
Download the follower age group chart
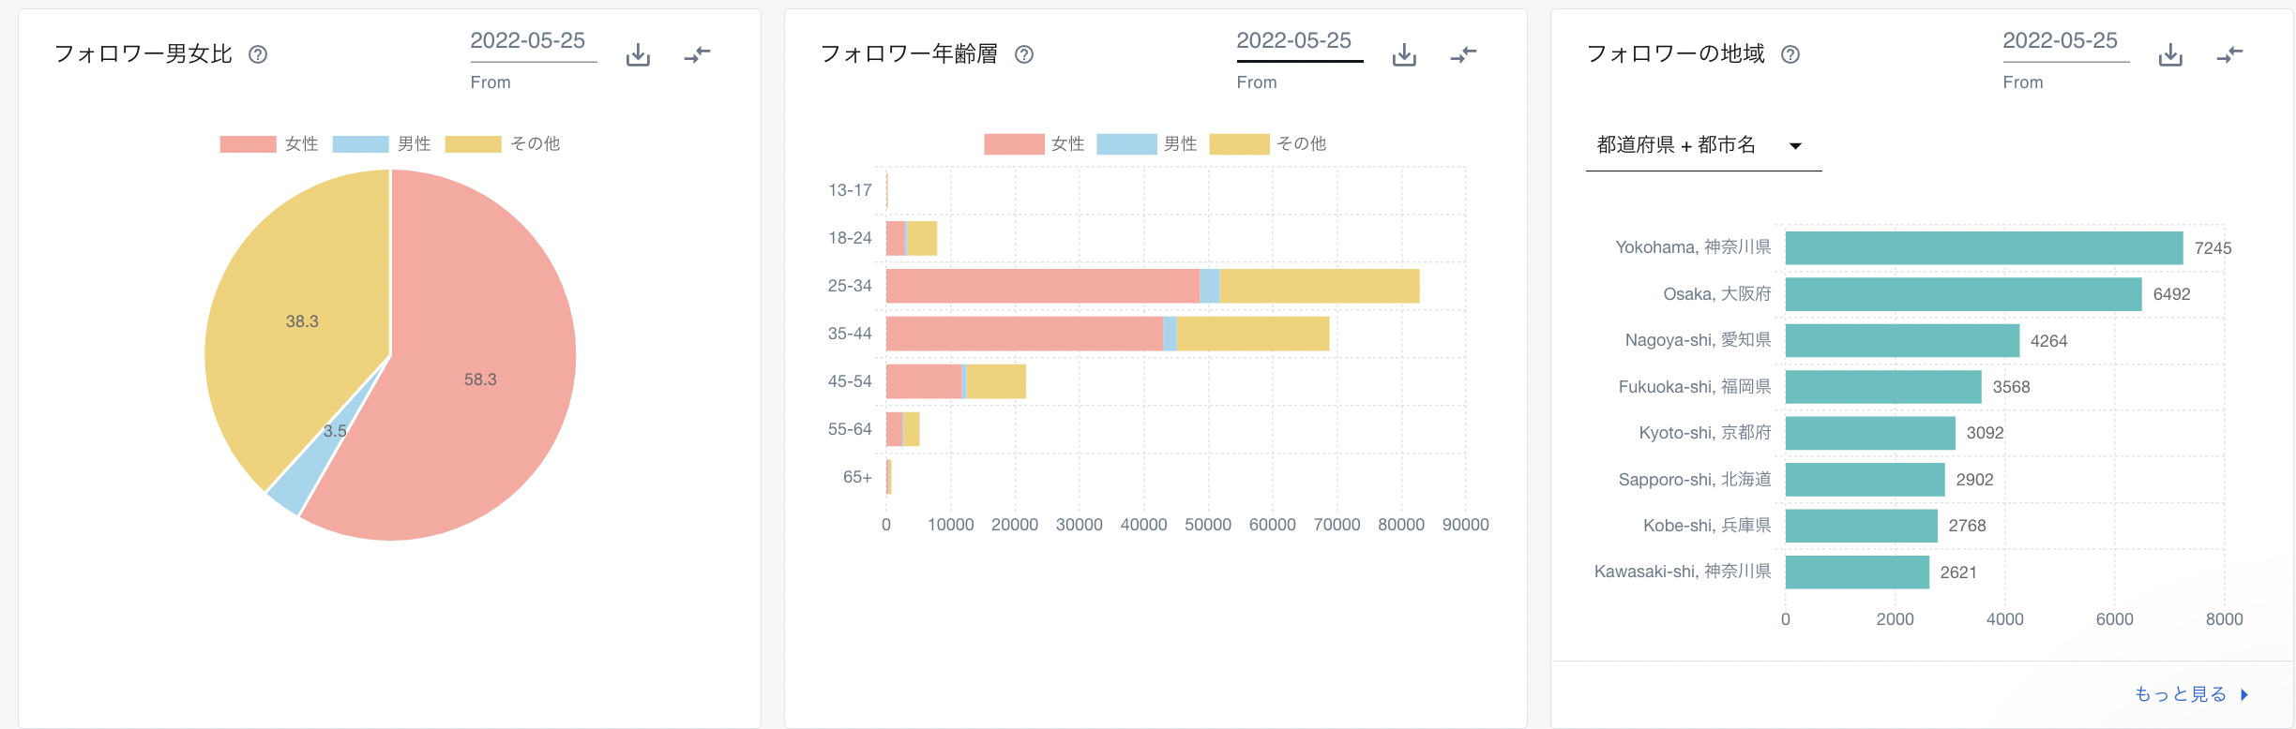pos(1404,55)
